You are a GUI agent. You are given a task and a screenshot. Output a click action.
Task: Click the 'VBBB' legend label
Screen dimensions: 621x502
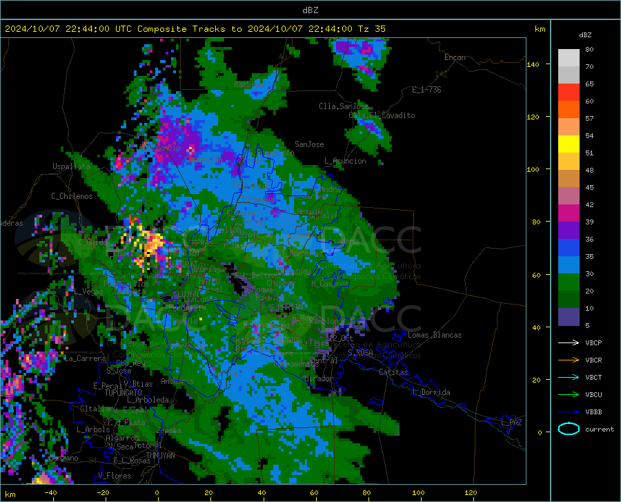coord(593,412)
